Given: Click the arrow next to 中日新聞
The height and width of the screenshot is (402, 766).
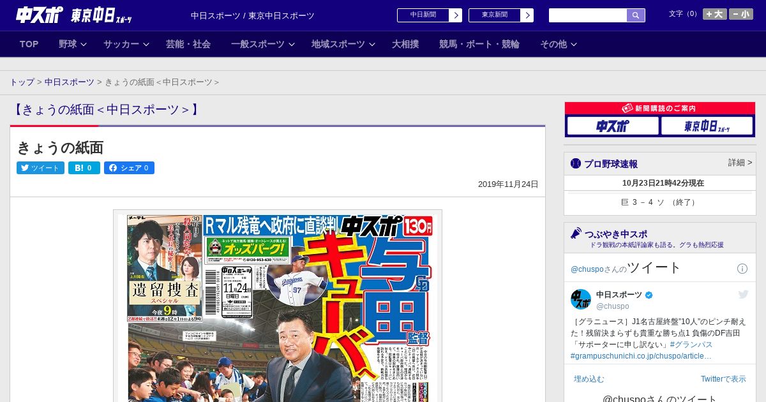Looking at the screenshot, I should point(456,15).
